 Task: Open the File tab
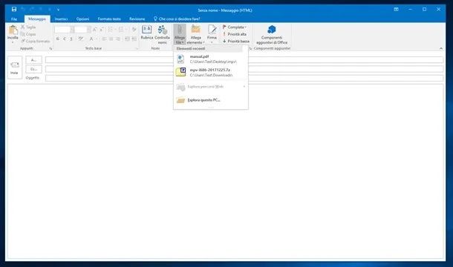pos(14,19)
